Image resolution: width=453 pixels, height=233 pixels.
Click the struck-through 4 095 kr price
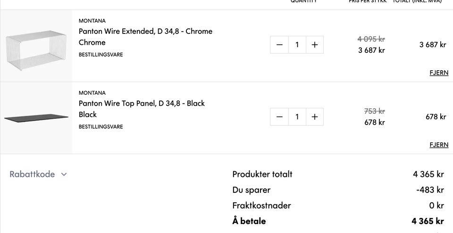click(371, 39)
